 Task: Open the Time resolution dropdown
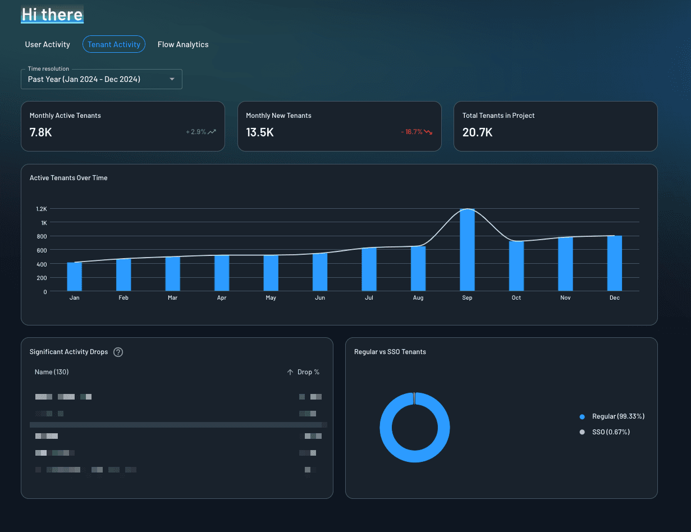(101, 79)
